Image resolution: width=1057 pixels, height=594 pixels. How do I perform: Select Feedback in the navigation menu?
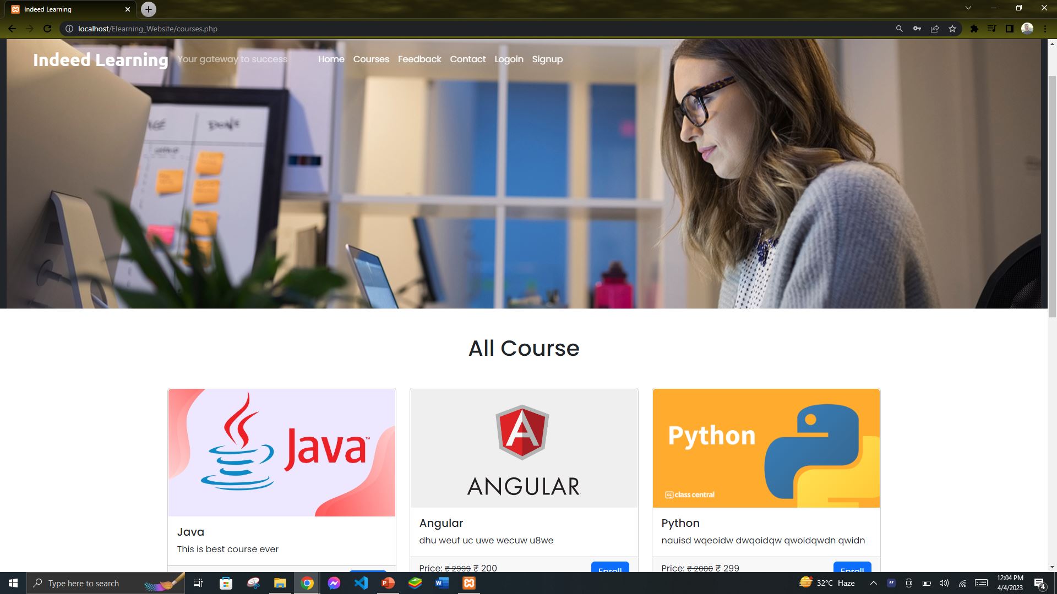click(419, 59)
